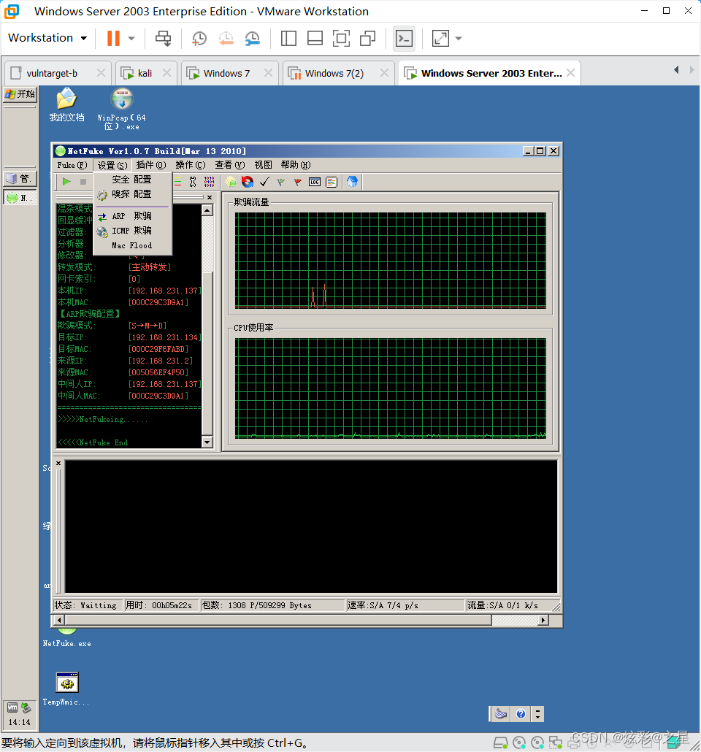Open the console view icon in VMware toolbar
This screenshot has height=752, width=701.
(404, 39)
